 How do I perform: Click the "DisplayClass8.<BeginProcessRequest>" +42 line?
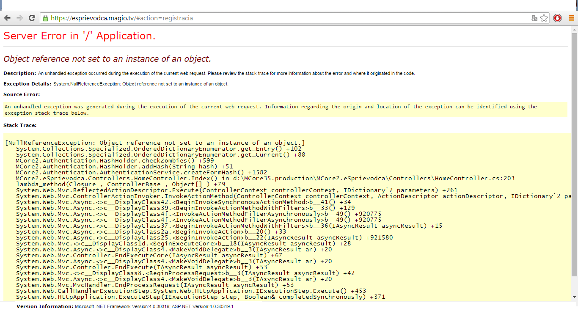click(x=185, y=273)
